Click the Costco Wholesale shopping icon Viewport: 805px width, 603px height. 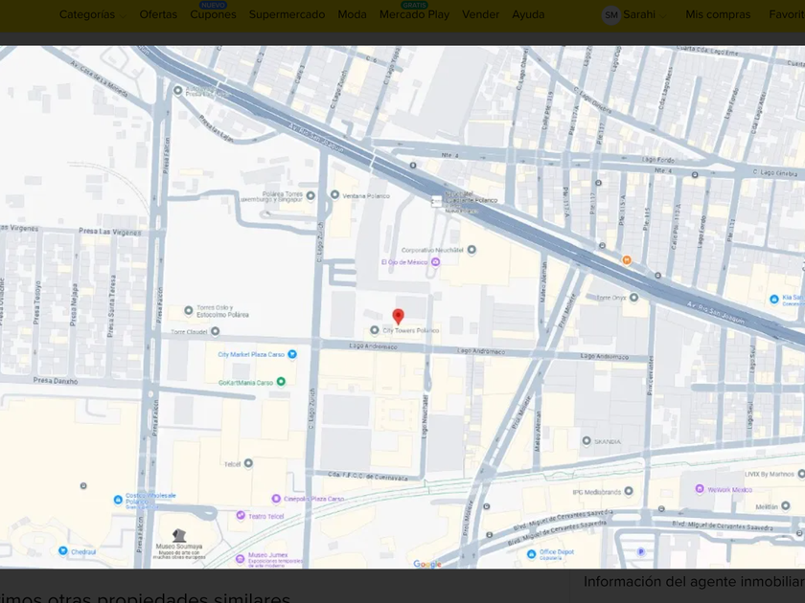pyautogui.click(x=118, y=500)
